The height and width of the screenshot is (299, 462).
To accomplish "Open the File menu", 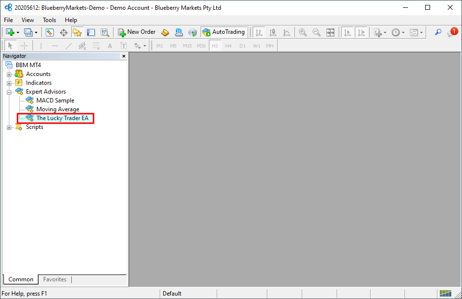I will point(8,20).
